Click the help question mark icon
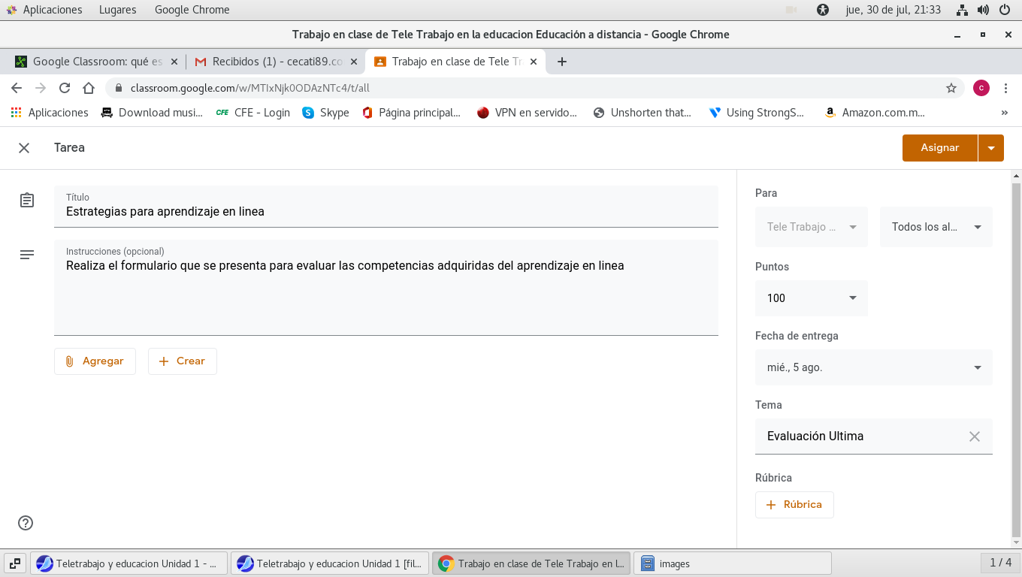Viewport: 1022px width, 577px height. [26, 523]
